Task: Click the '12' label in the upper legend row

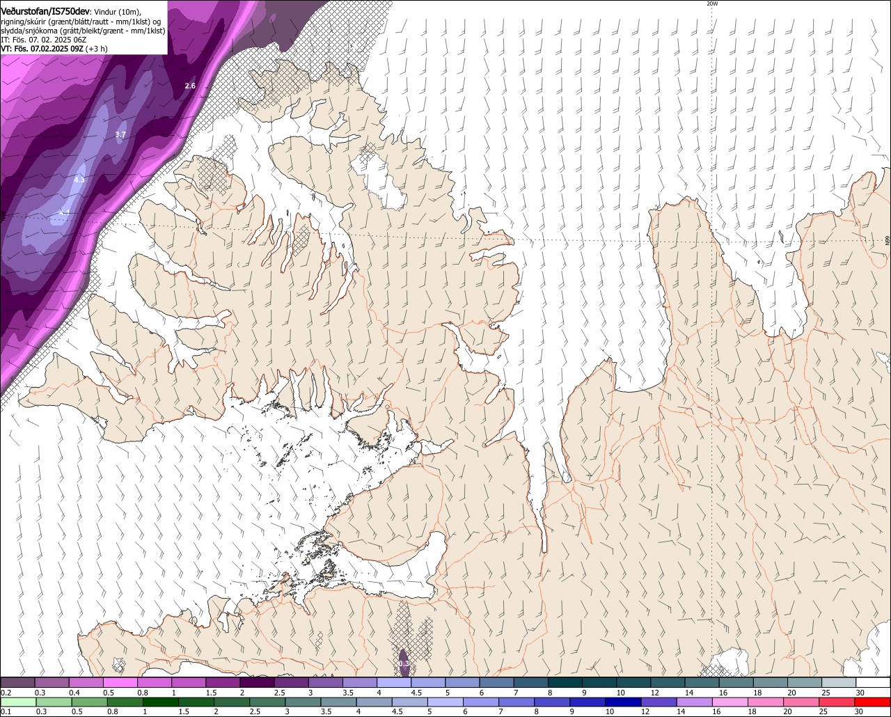Action: (654, 693)
